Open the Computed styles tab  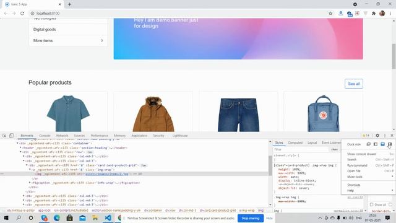(295, 142)
